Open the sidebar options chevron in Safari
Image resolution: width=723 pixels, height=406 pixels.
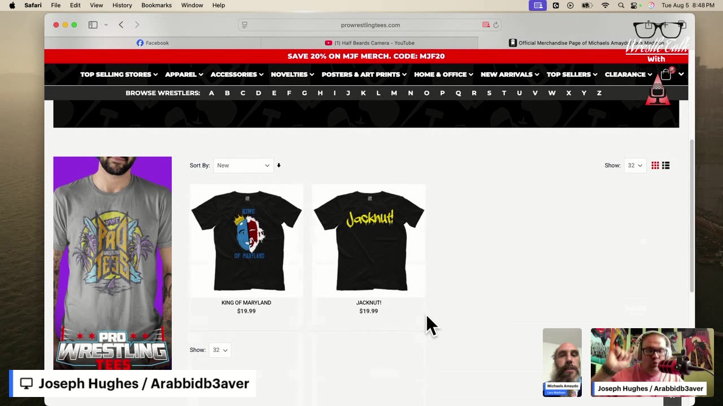(x=106, y=25)
